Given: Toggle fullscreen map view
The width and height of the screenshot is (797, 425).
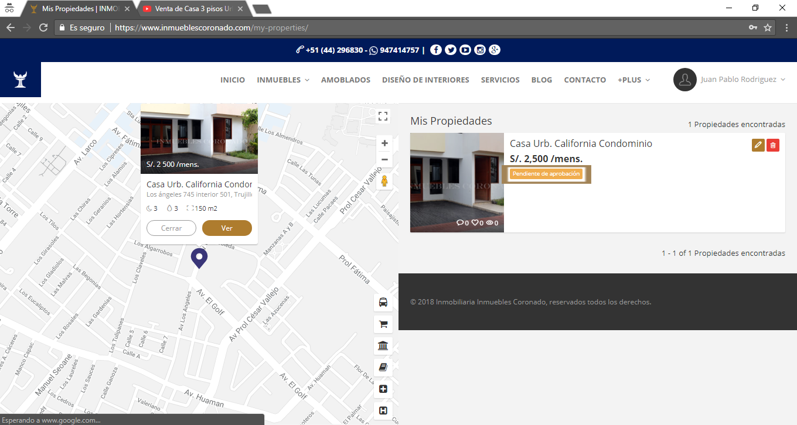Looking at the screenshot, I should (383, 116).
